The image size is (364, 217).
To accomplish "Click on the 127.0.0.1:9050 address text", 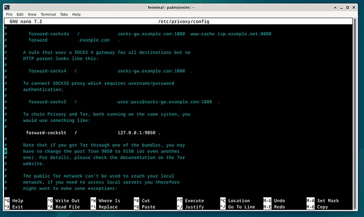I will click(136, 133).
